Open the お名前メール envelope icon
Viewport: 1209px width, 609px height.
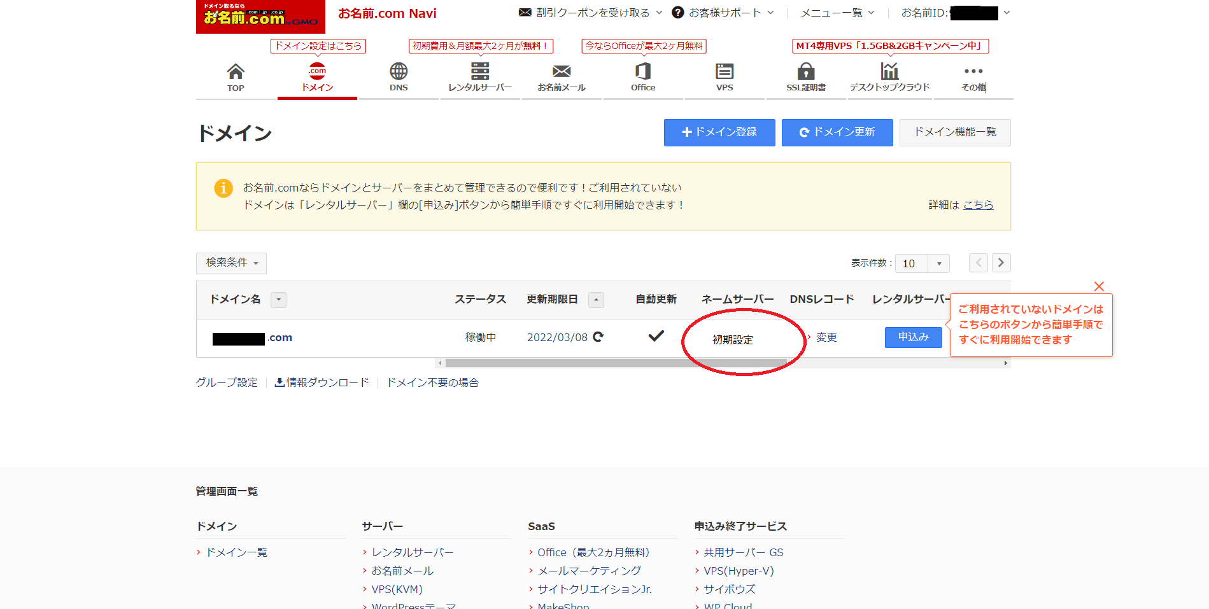click(x=562, y=71)
